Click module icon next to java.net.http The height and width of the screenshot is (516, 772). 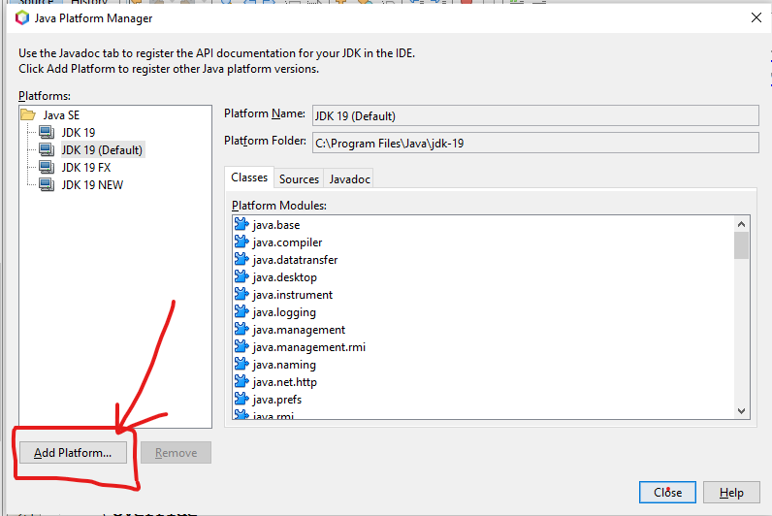pyautogui.click(x=241, y=381)
